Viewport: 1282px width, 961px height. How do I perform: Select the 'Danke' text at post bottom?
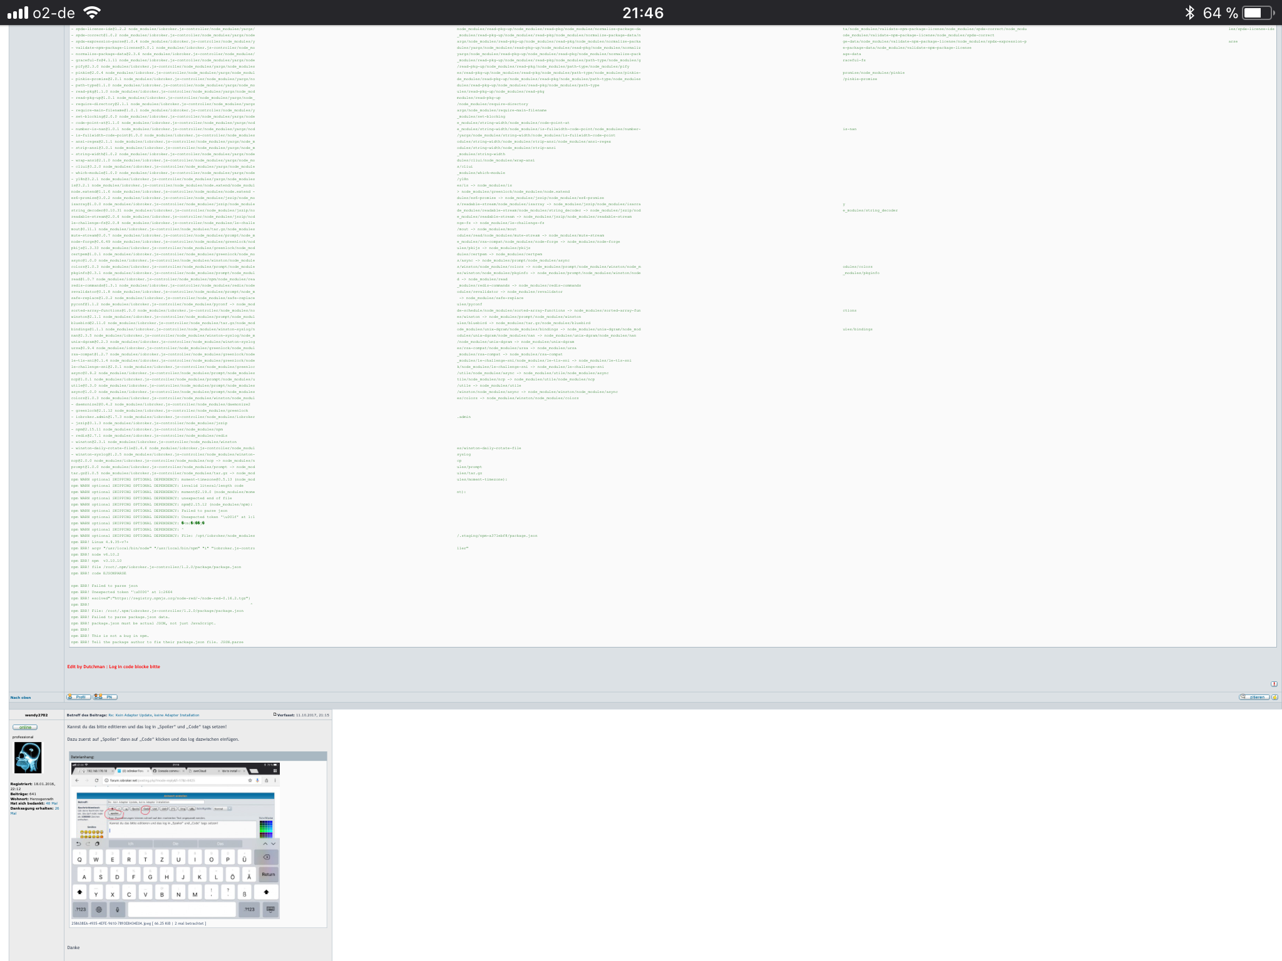[73, 948]
